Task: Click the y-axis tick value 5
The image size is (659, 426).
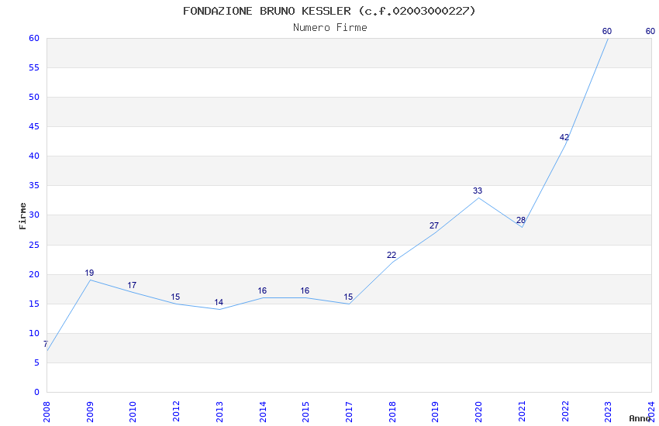Action: coord(36,362)
